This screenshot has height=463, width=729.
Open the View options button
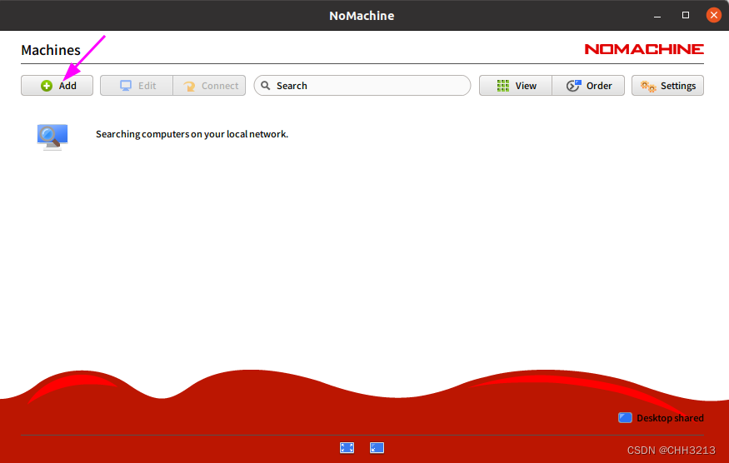(x=516, y=86)
